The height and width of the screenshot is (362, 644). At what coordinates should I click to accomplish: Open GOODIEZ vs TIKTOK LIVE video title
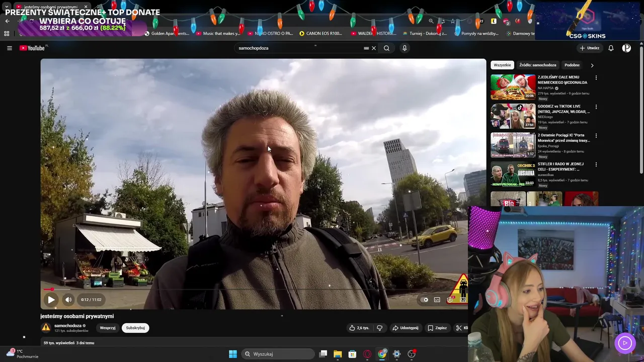click(563, 109)
